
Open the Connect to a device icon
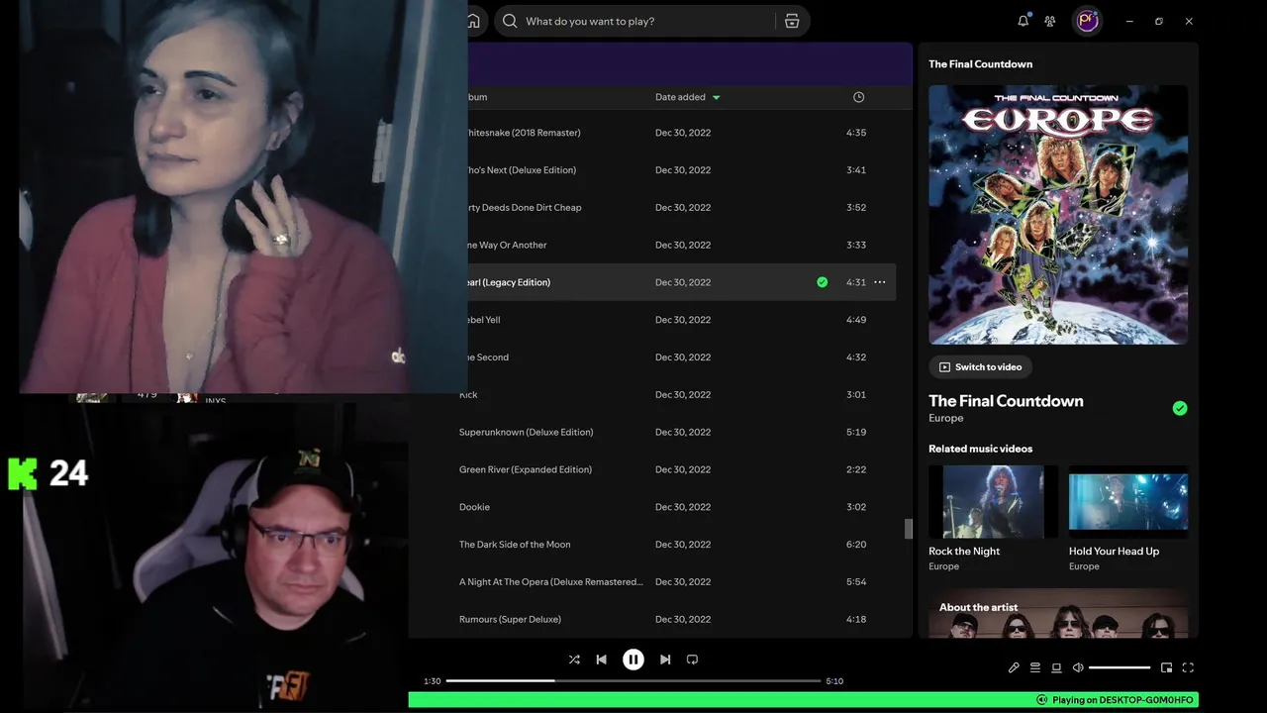(1056, 667)
